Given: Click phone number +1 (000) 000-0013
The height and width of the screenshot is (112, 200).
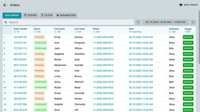Looking at the screenshot, I should [x=103, y=54].
